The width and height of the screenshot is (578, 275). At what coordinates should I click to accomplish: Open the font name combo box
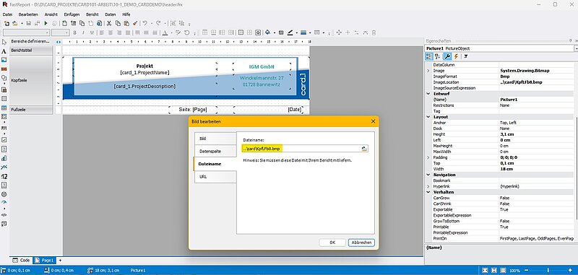[26, 32]
